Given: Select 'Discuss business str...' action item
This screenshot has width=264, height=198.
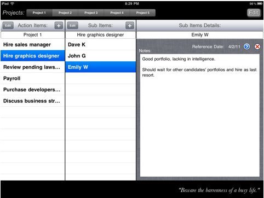Looking at the screenshot, I should (32, 101).
